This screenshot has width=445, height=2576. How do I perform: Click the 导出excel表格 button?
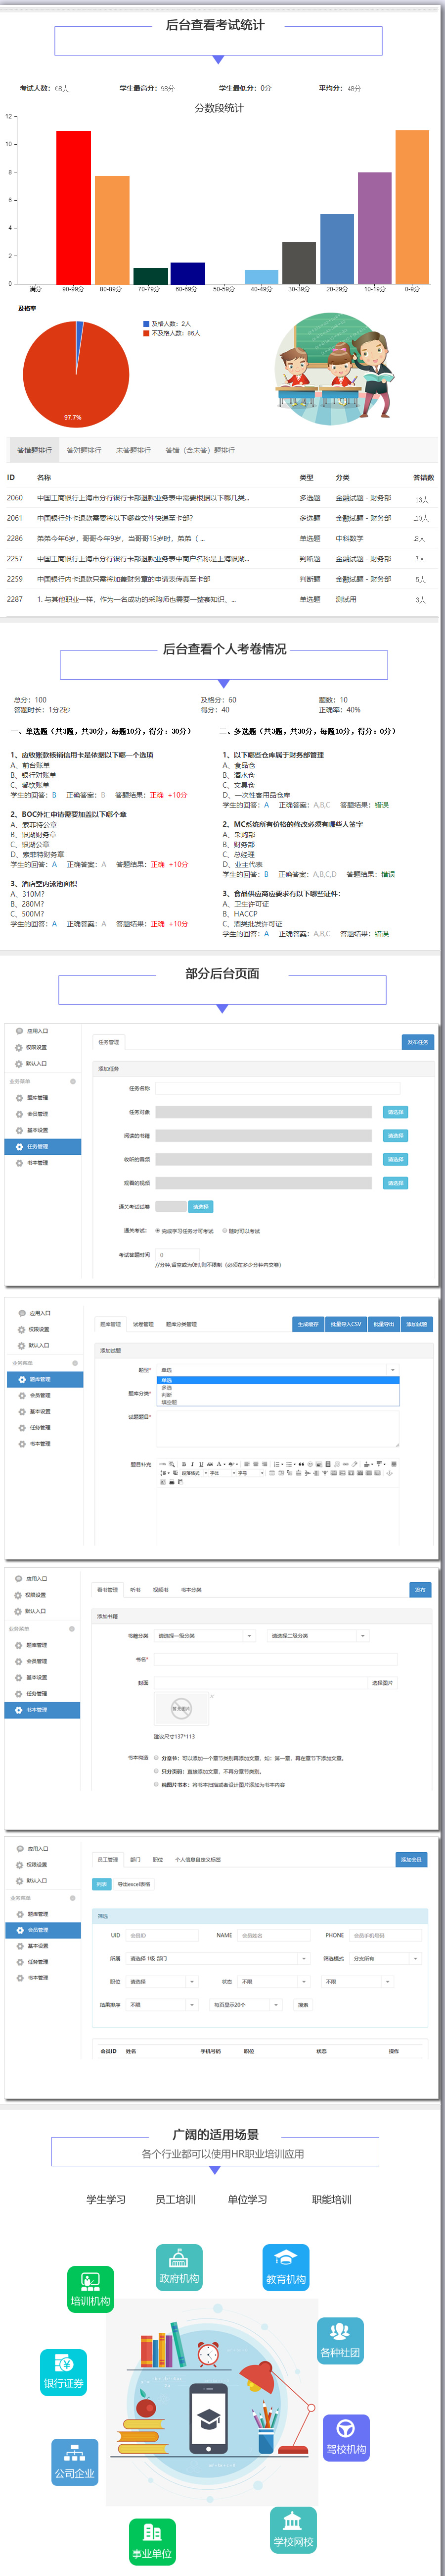click(133, 1884)
